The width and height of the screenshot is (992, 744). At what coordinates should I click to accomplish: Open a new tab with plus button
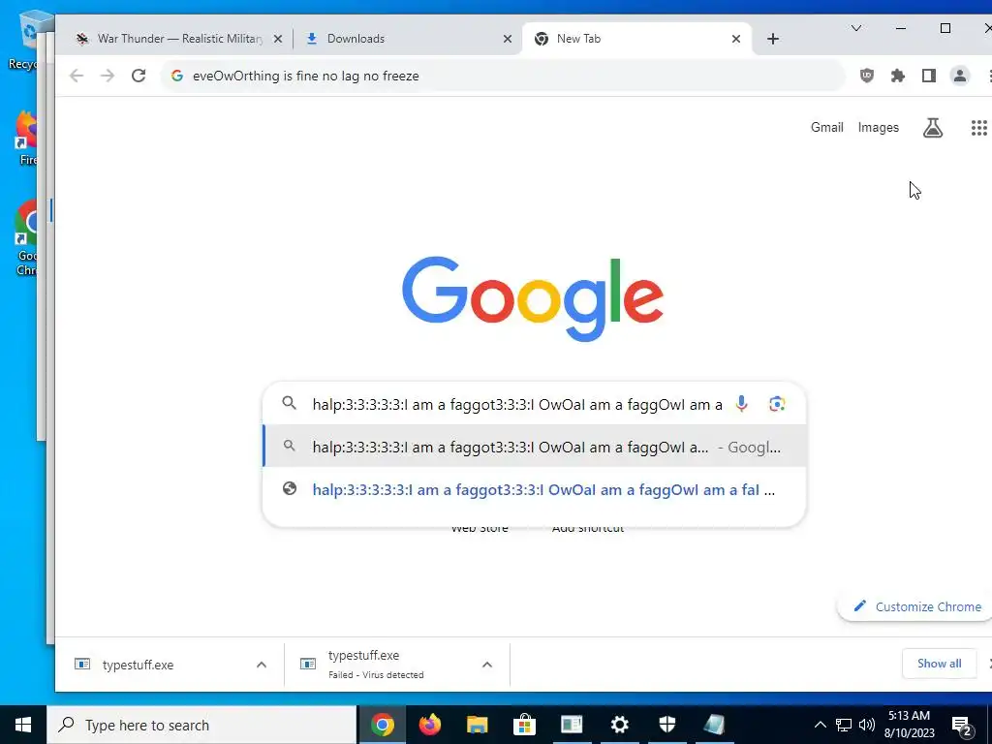pos(772,39)
